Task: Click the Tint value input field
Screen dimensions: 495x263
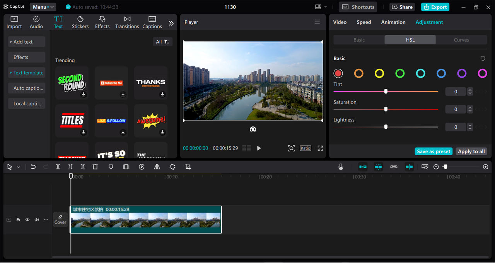Action: pyautogui.click(x=456, y=92)
